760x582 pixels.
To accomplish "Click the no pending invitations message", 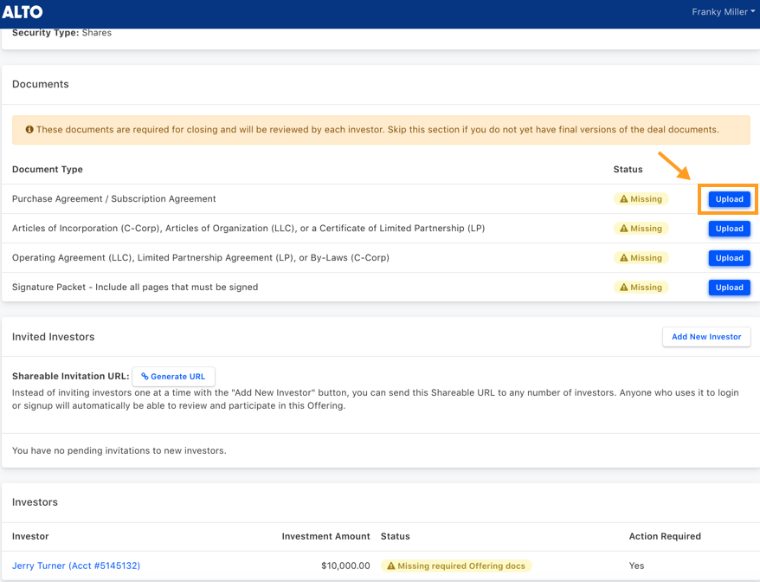I will coord(119,450).
